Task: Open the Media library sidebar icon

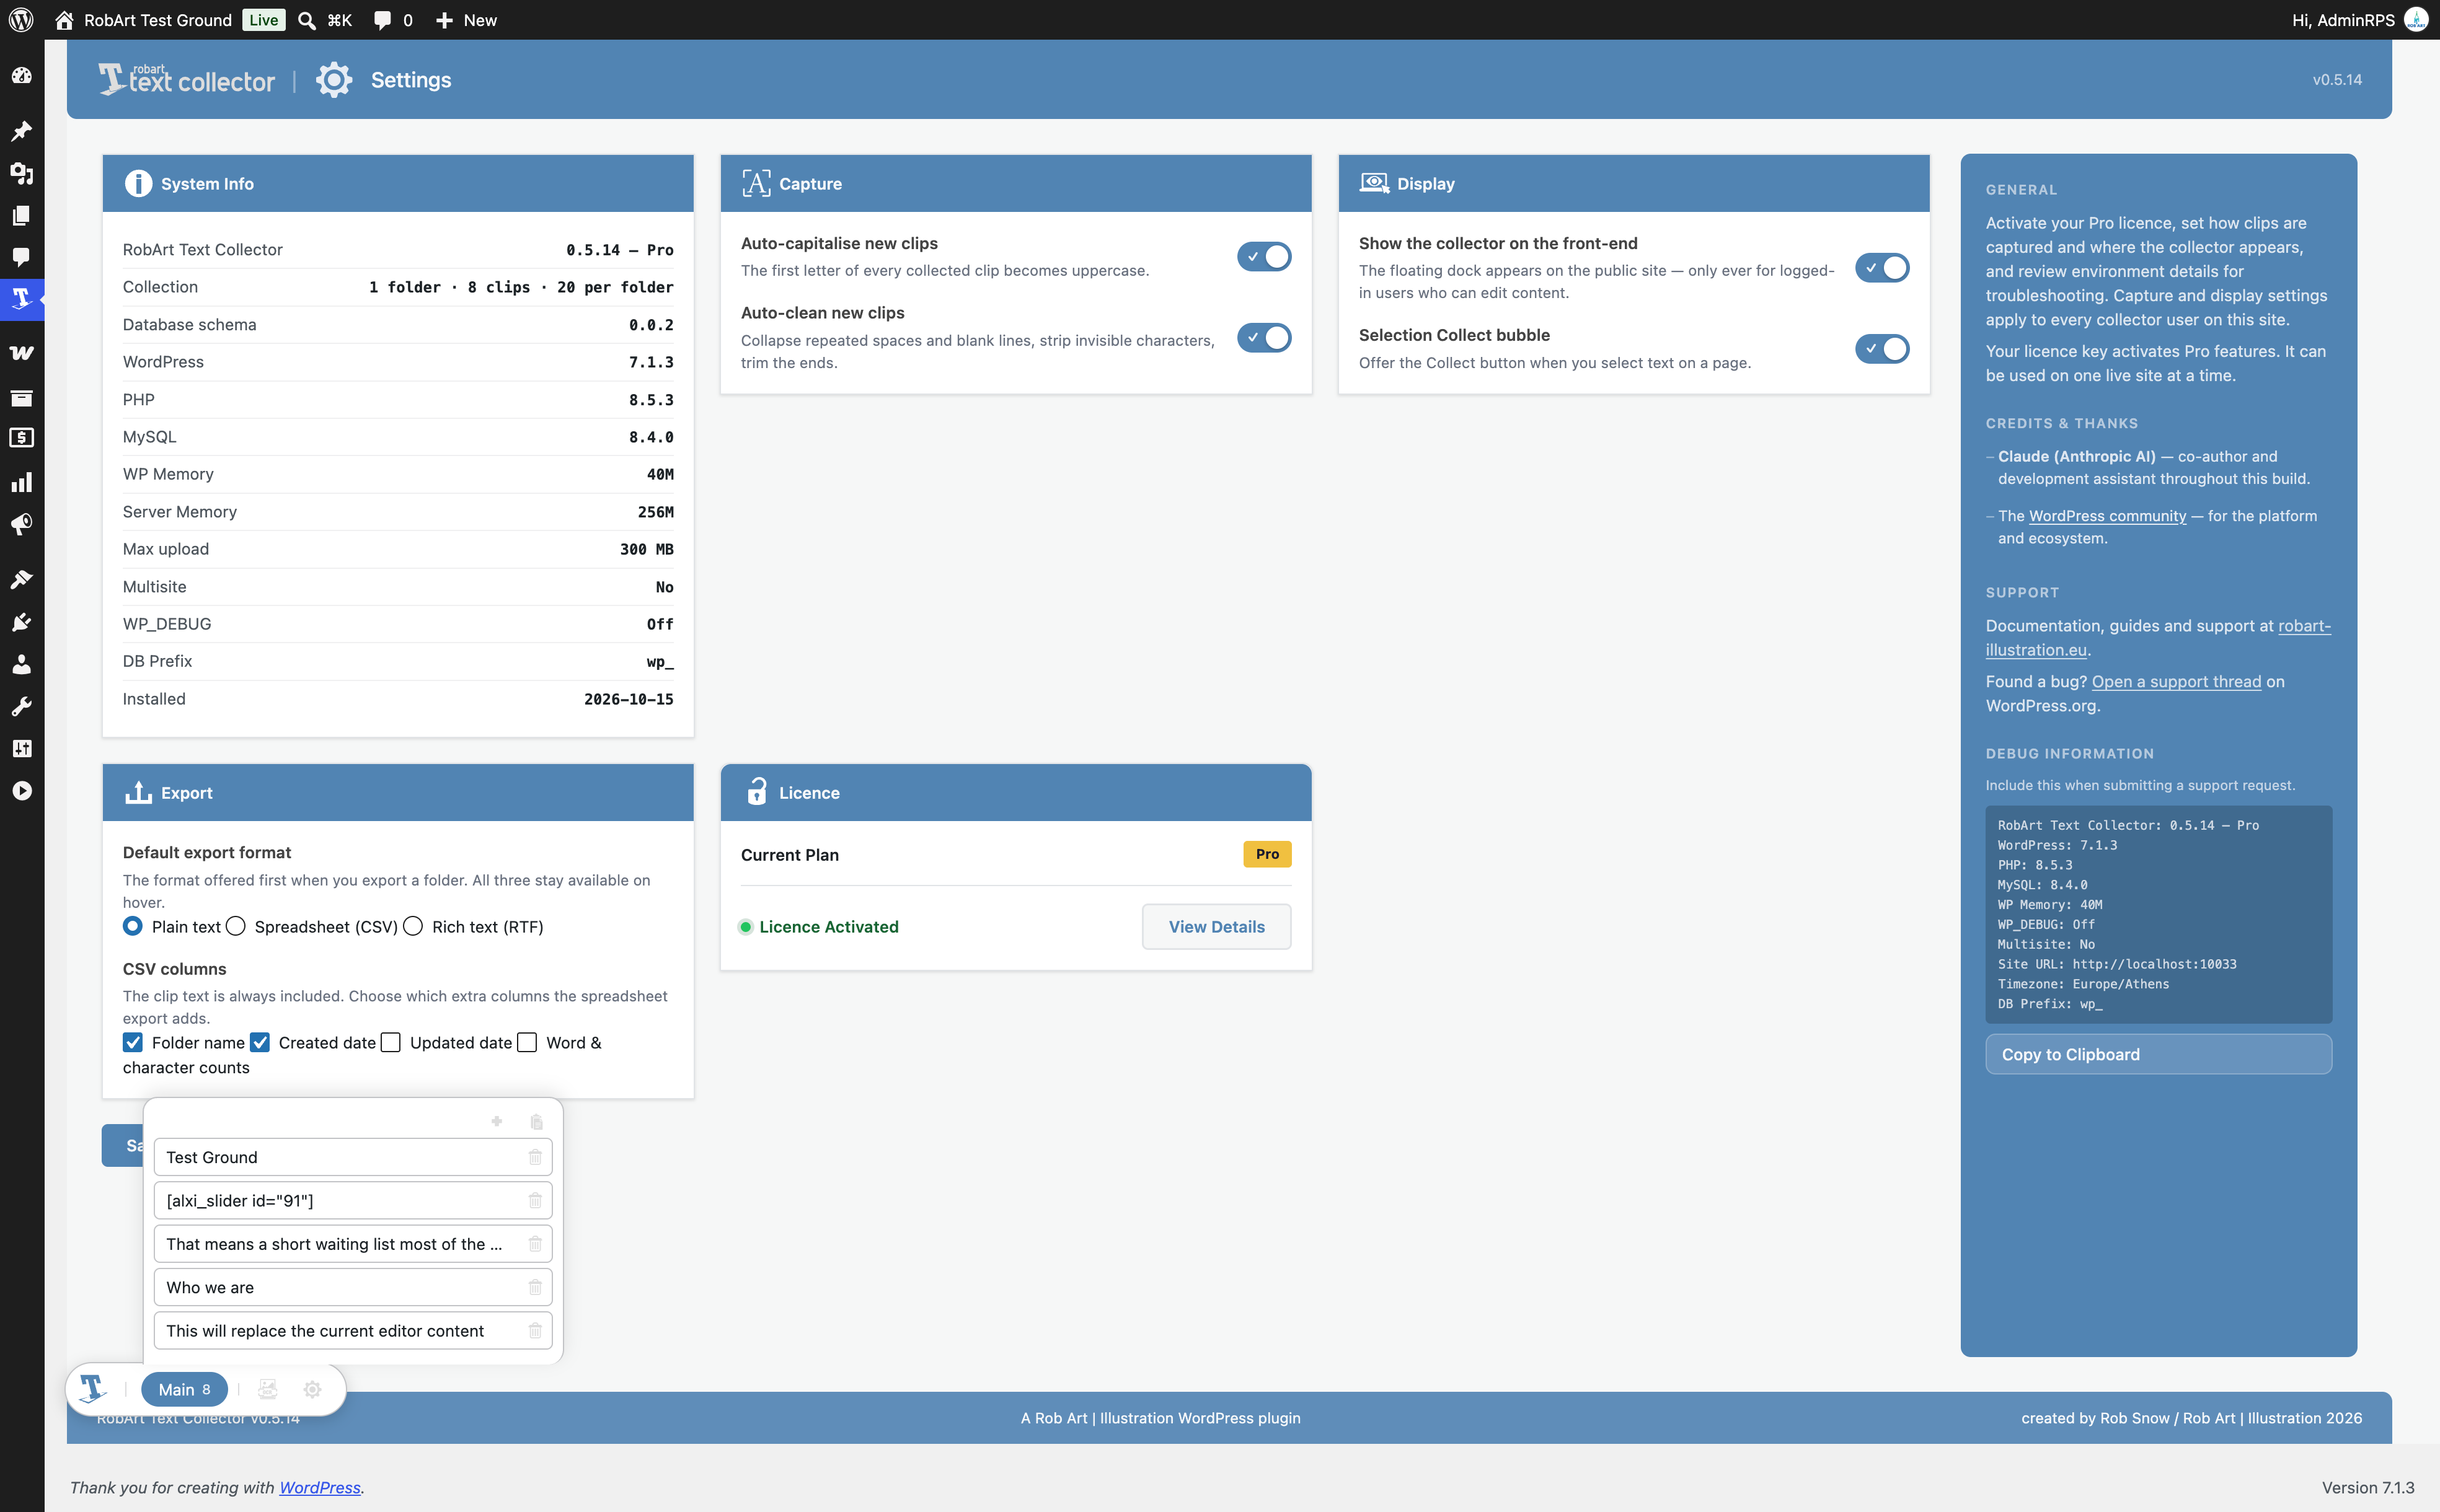Action: pos(21,173)
